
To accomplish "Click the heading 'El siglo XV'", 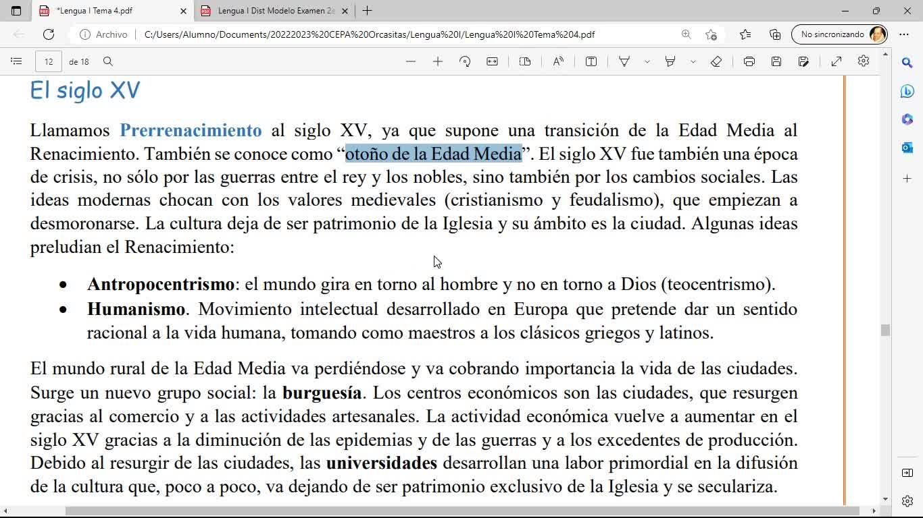I will pos(85,90).
